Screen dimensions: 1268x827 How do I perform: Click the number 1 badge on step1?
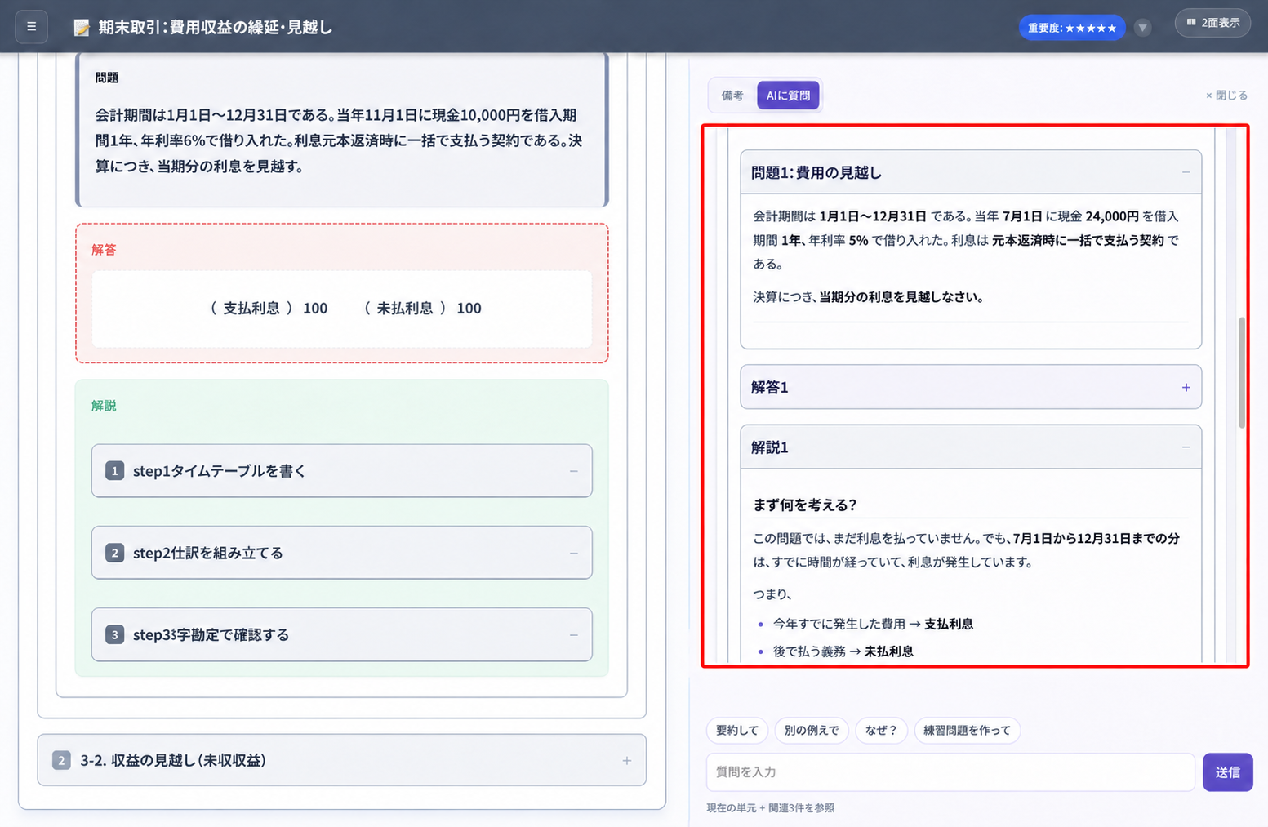pos(114,471)
